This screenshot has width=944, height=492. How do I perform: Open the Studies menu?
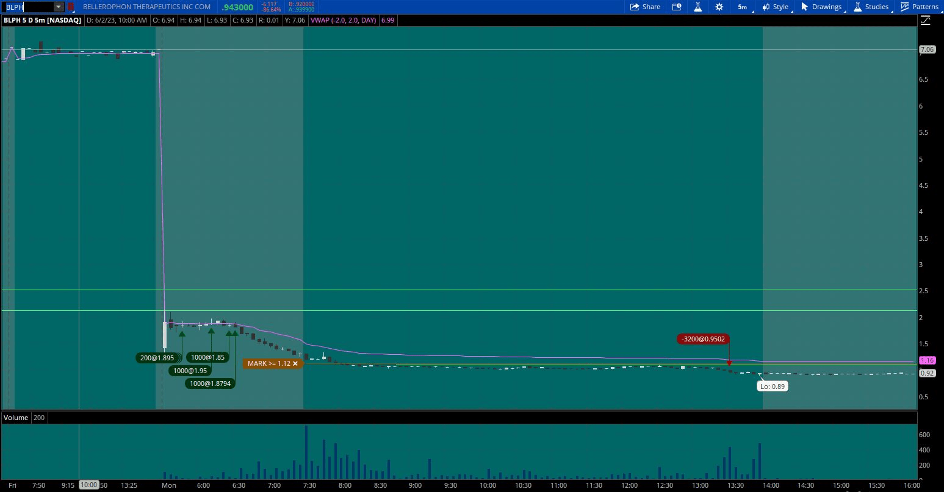coord(872,7)
